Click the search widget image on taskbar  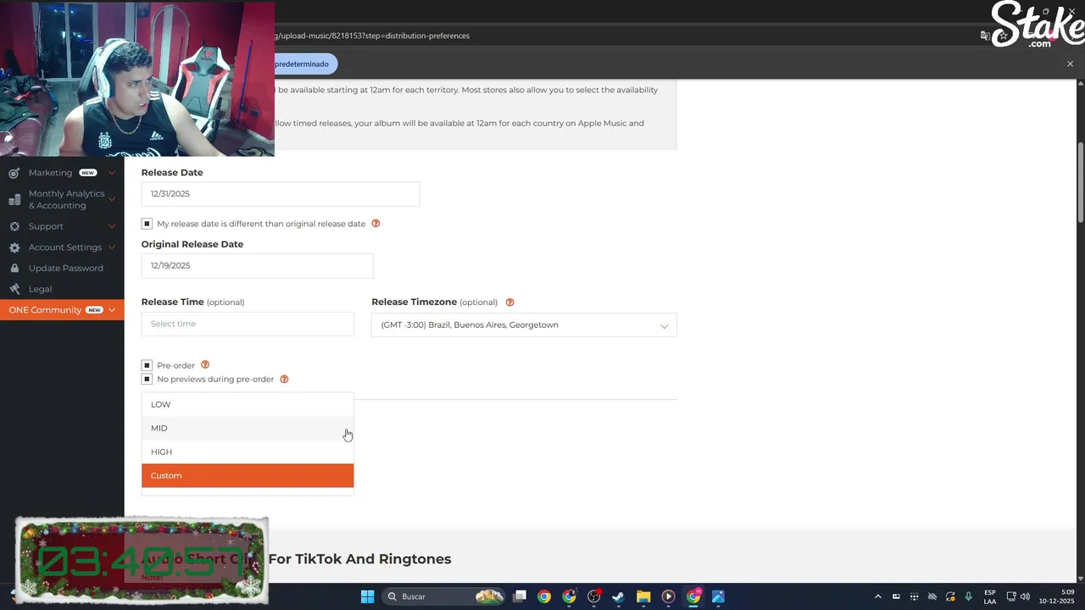click(489, 596)
